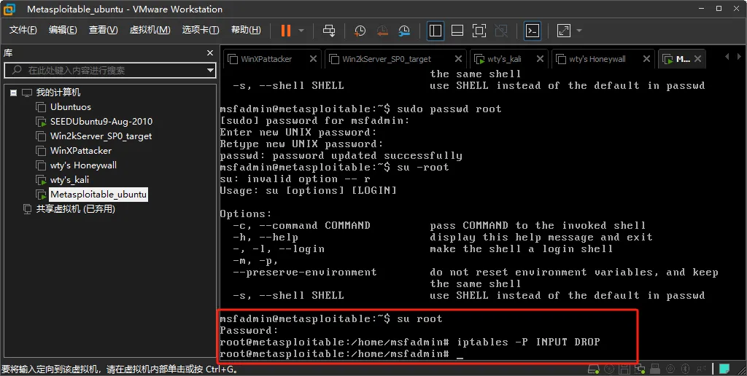Click the USB controller status icon
747x376 pixels.
coord(655,369)
